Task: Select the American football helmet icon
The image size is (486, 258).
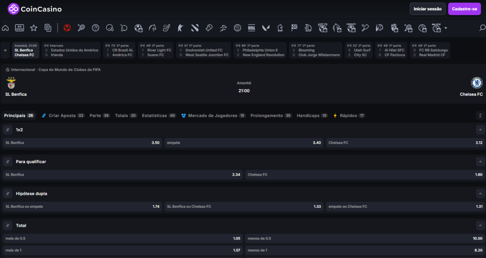Action: pos(110,28)
